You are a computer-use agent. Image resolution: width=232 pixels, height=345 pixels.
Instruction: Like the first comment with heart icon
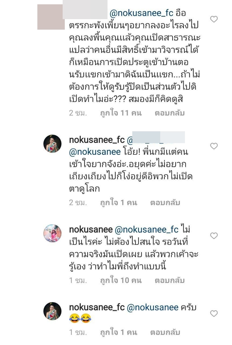tap(214, 19)
